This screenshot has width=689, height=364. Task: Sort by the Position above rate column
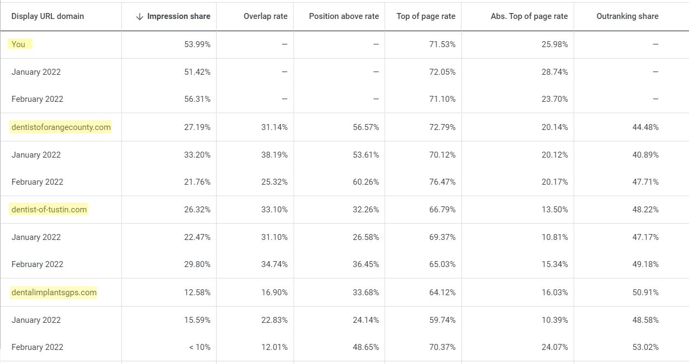pyautogui.click(x=343, y=16)
